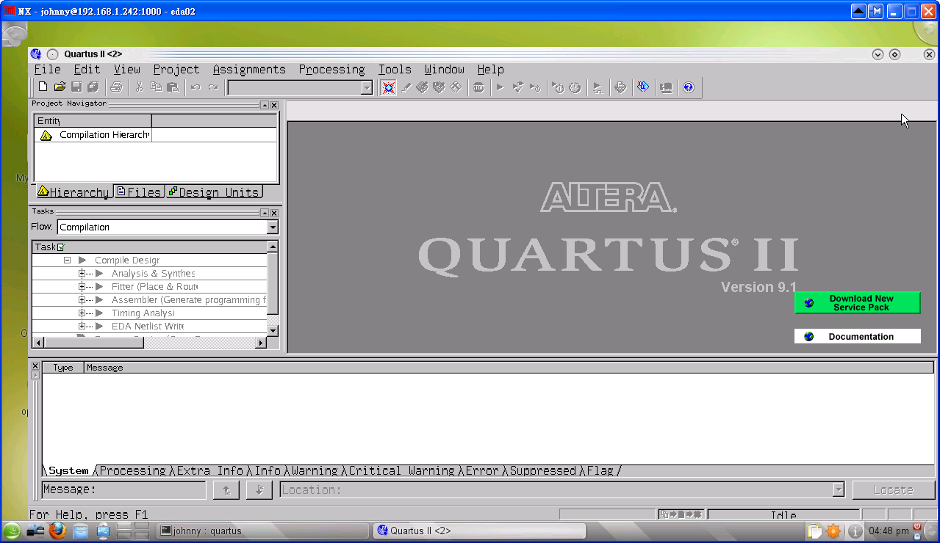Screen dimensions: 940x543
Task: Click the second clock icon in toolbar
Action: pos(575,87)
